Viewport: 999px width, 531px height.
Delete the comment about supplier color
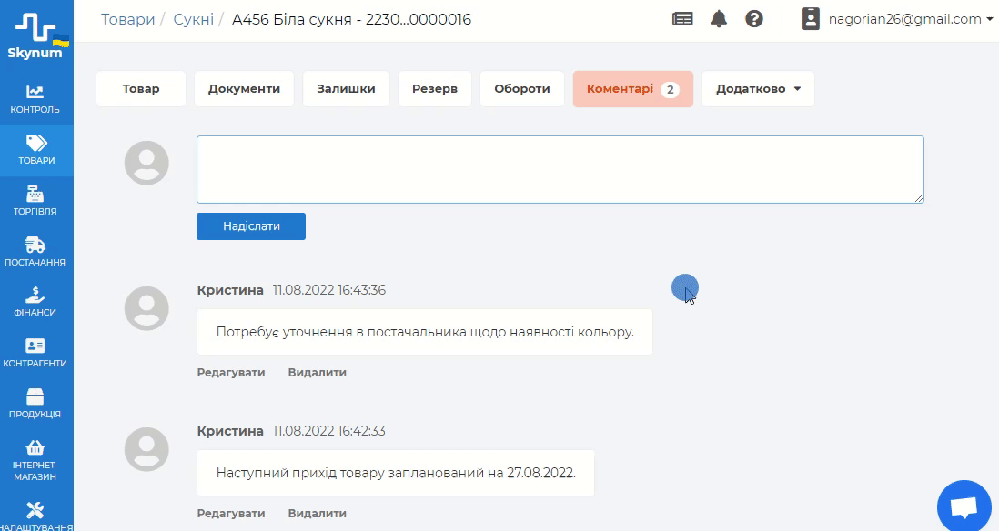pyautogui.click(x=317, y=373)
